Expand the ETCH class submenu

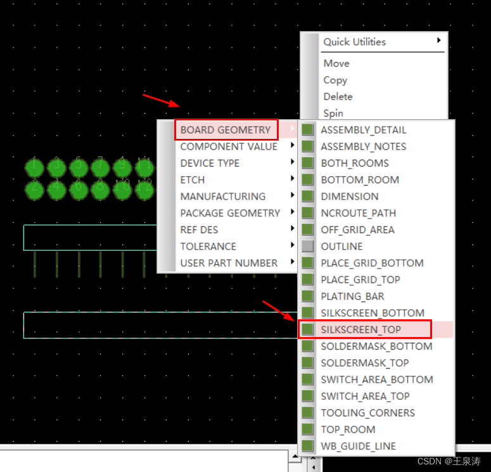tap(193, 180)
